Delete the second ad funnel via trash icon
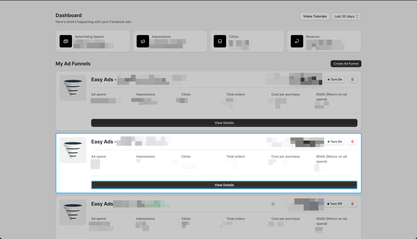Screen dimensions: 417x239 point(352,142)
